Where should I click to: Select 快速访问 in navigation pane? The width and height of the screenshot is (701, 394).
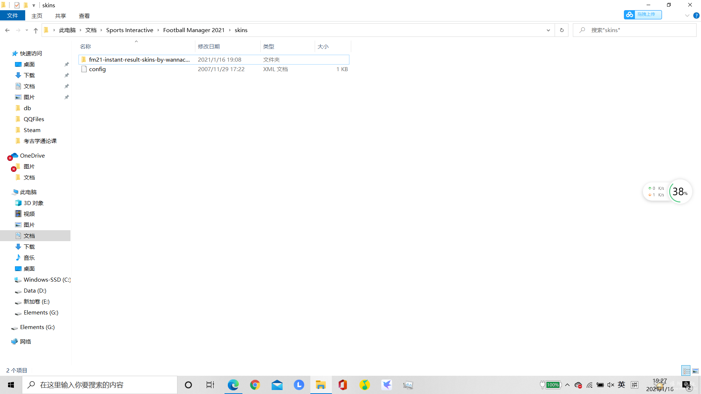31,54
